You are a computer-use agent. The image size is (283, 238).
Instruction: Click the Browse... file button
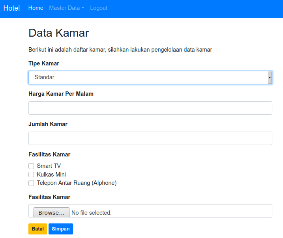(51, 212)
